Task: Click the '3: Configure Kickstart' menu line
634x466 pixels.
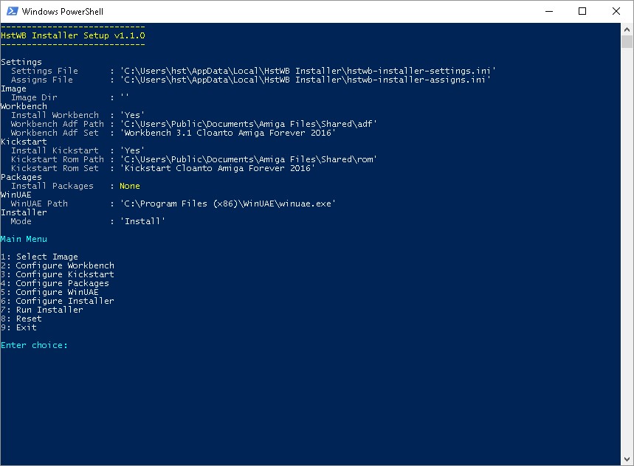Action: tap(58, 274)
